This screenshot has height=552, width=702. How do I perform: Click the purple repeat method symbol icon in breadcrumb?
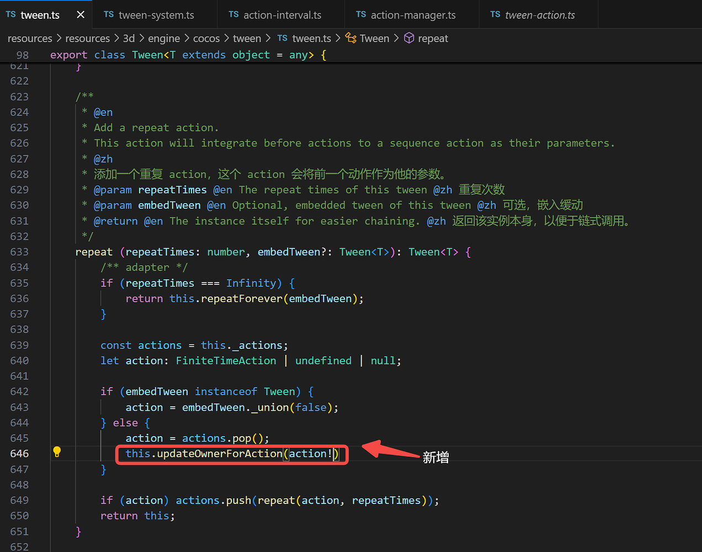(408, 38)
